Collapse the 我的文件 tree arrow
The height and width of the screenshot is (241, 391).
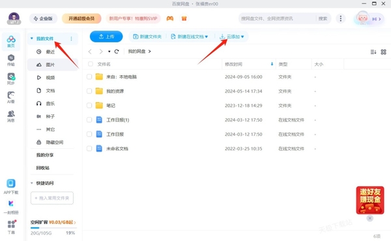click(32, 39)
